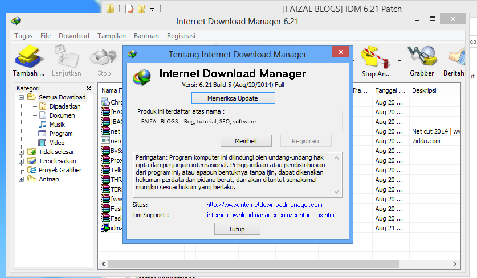Click the Chrome installer file icon
This screenshot has height=278, width=477.
(105, 102)
